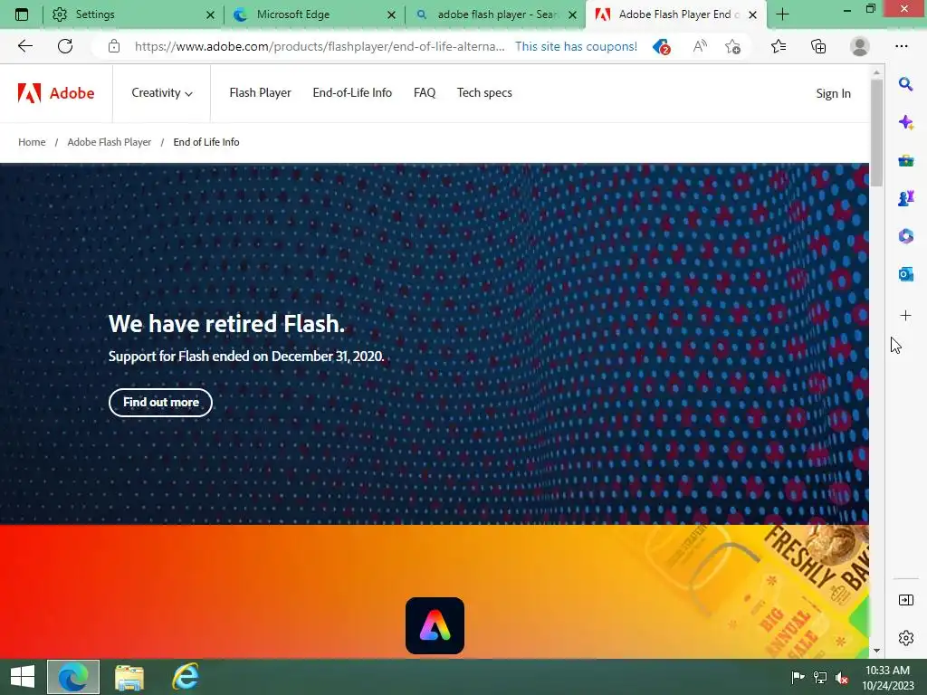Open Action Center flag icon
Screen dimensions: 927x695
[x=798, y=677]
